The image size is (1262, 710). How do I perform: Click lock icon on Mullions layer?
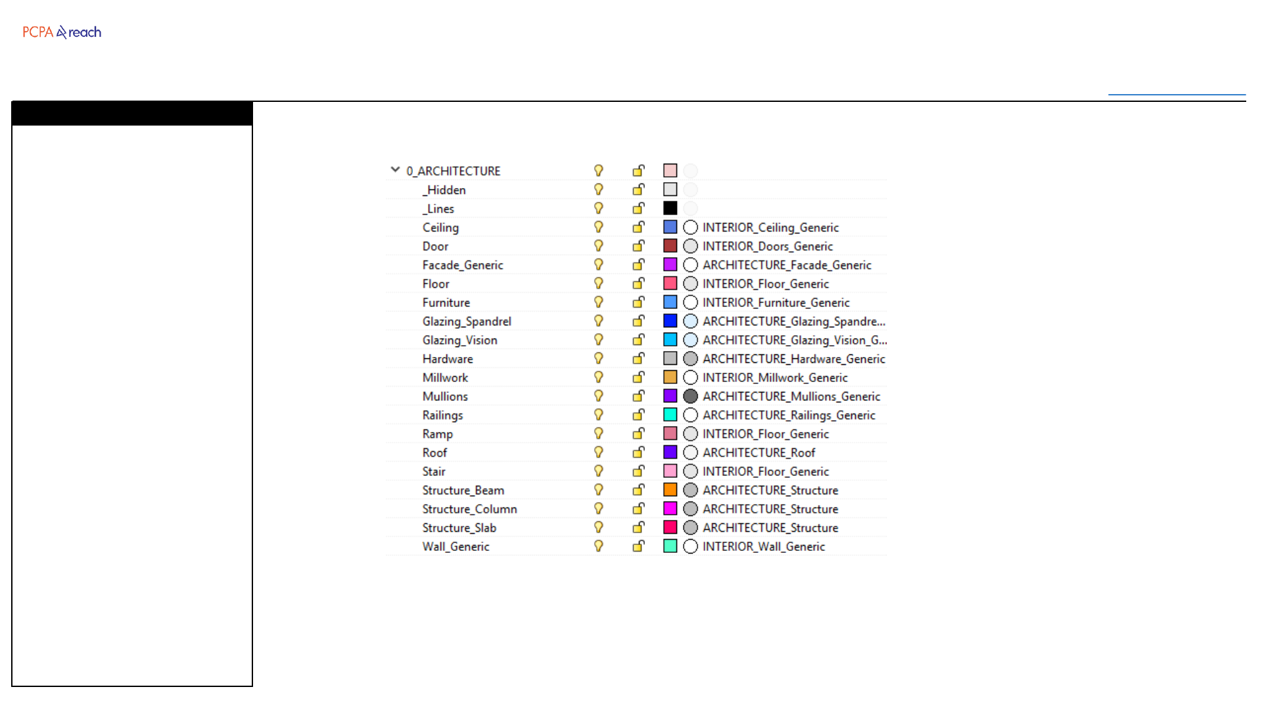pos(638,396)
